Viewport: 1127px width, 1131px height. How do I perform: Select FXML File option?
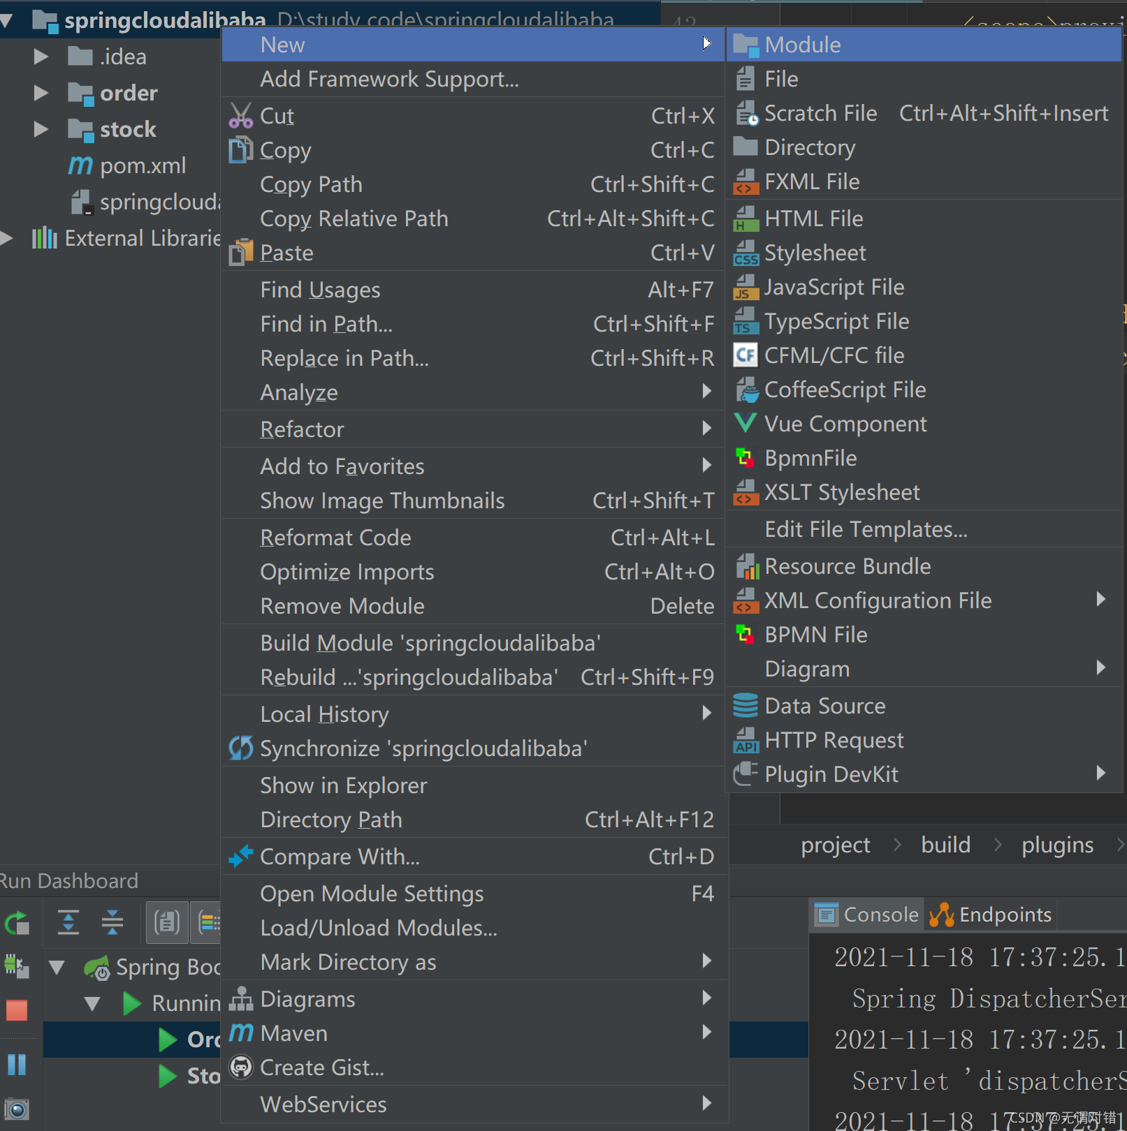[924, 182]
